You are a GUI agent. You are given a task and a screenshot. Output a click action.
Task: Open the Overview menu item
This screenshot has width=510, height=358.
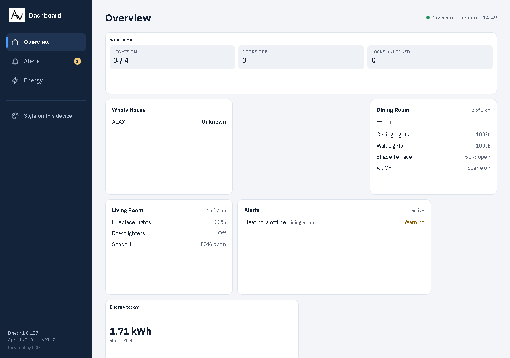[x=46, y=42]
